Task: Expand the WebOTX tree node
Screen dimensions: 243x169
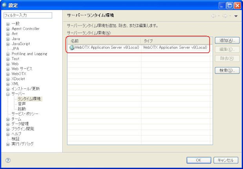Action: coord(7,73)
